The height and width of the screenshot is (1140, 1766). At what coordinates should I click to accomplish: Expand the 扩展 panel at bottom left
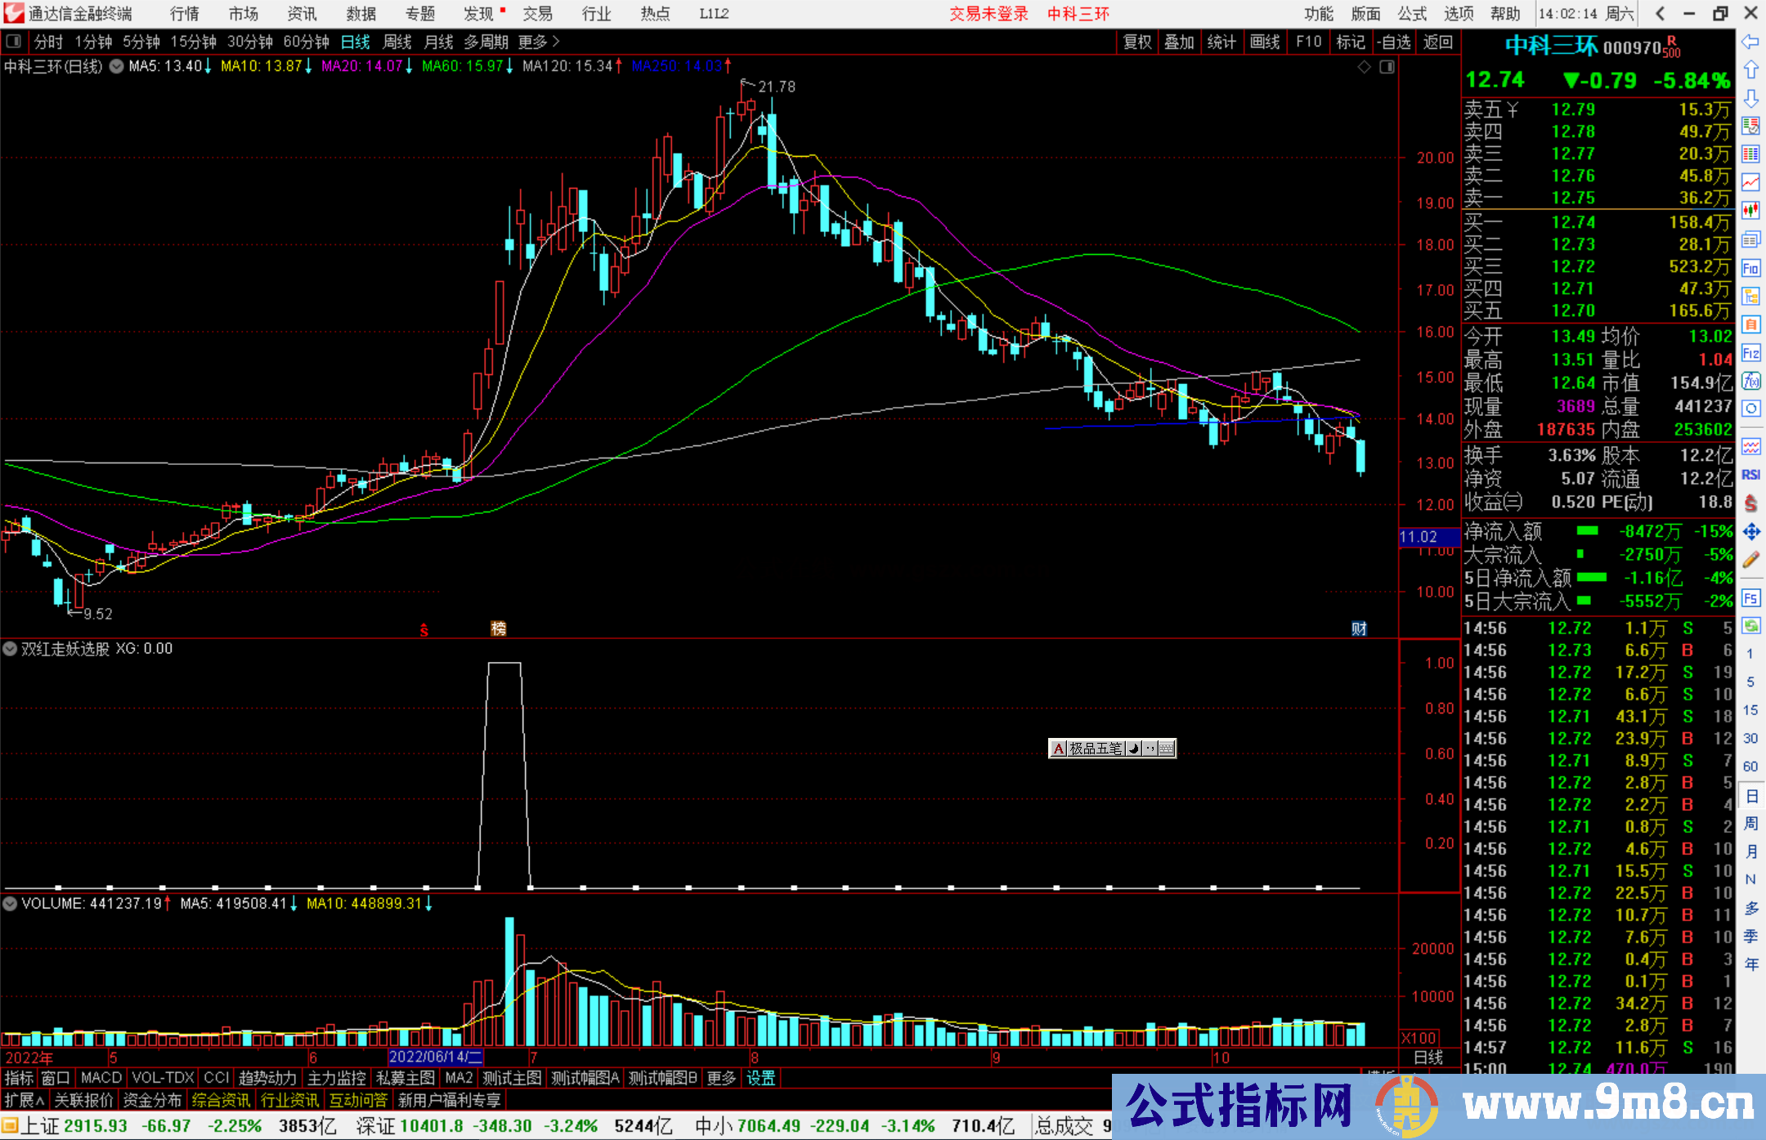25,1101
